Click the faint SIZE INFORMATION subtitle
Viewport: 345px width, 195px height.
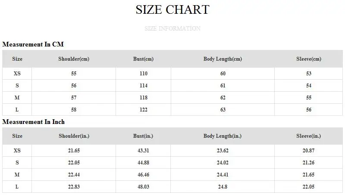click(x=172, y=29)
